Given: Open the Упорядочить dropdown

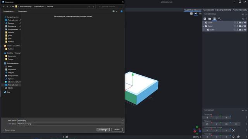Looking at the screenshot, I should (x=9, y=11).
